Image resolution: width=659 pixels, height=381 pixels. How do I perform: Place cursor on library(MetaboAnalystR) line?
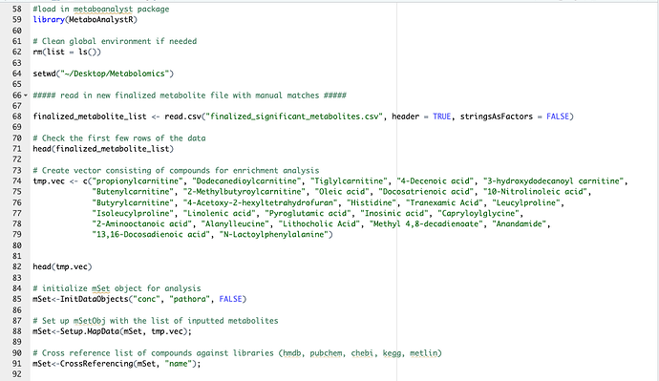point(85,20)
